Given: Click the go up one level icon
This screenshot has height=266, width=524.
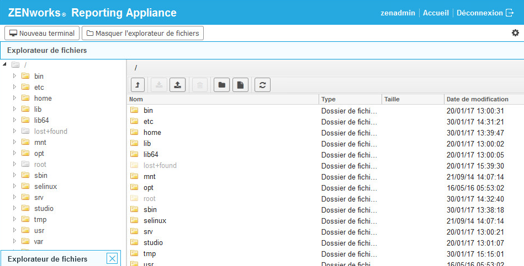Looking at the screenshot, I should pos(137,85).
